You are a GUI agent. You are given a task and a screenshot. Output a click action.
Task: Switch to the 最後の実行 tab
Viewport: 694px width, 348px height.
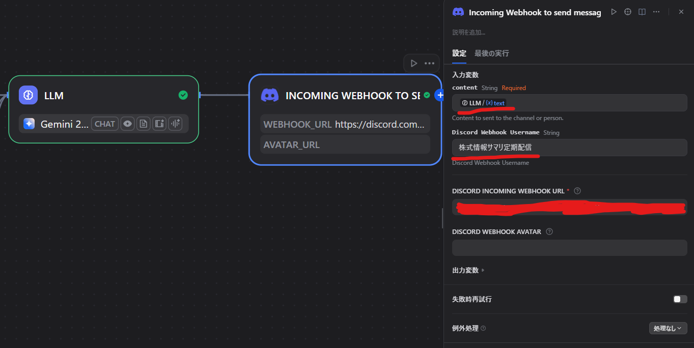[x=492, y=53]
